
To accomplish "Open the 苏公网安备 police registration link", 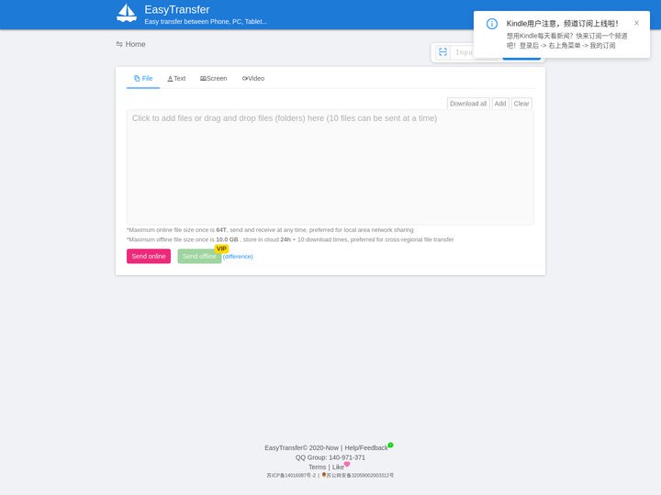I will [x=360, y=475].
